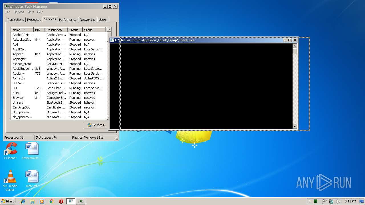Image resolution: width=365 pixels, height=205 pixels.
Task: Launch Windows Media Player from taskbar
Action: (x=42, y=201)
